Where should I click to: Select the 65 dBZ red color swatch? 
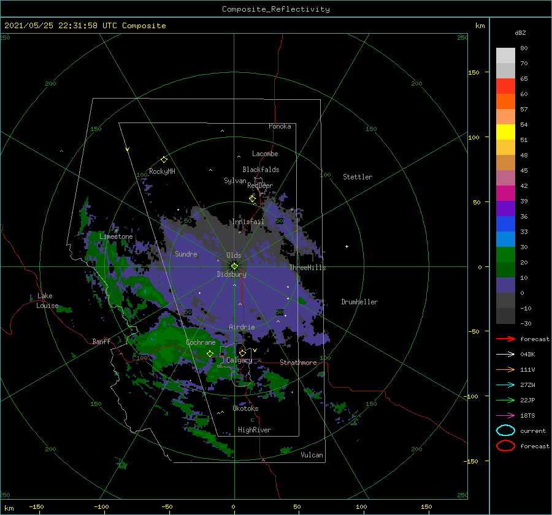click(505, 86)
